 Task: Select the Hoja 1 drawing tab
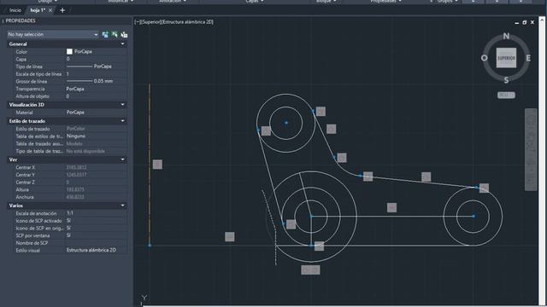pyautogui.click(x=38, y=10)
